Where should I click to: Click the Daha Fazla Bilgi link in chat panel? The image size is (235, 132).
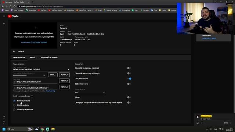(209, 38)
